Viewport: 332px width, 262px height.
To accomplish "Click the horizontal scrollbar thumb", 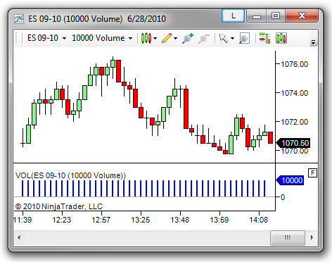I will (x=288, y=237).
